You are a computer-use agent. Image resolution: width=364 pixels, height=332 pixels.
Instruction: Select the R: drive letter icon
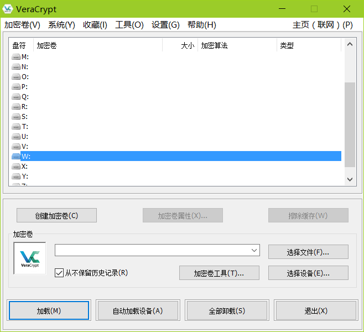16,107
